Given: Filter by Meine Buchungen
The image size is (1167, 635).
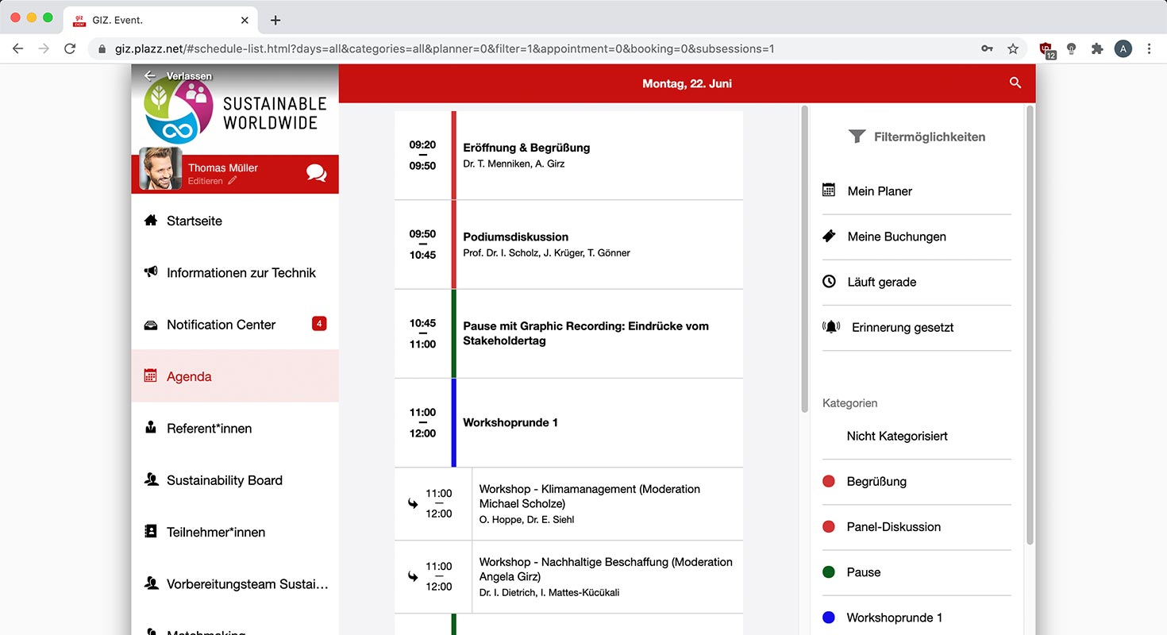Looking at the screenshot, I should click(x=917, y=237).
